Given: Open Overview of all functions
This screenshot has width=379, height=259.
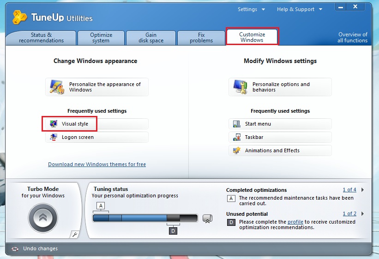Looking at the screenshot, I should tap(352, 38).
